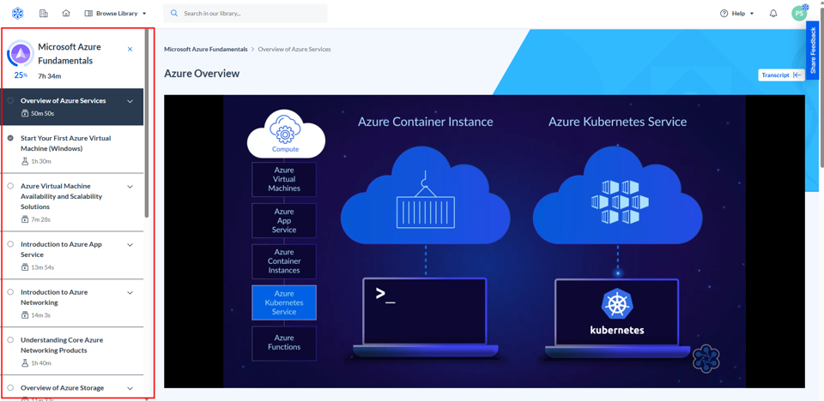Screen dimensions: 824x401
Task: Expand Introduction to Azure App Service chevron
Action: point(130,244)
